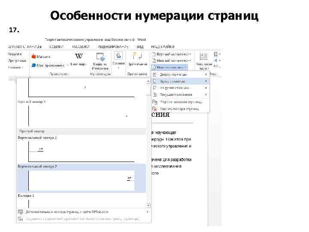Open the Снимок screenshot dropdown
Viewport: 309px width, 232px height.
pyautogui.click(x=15, y=67)
